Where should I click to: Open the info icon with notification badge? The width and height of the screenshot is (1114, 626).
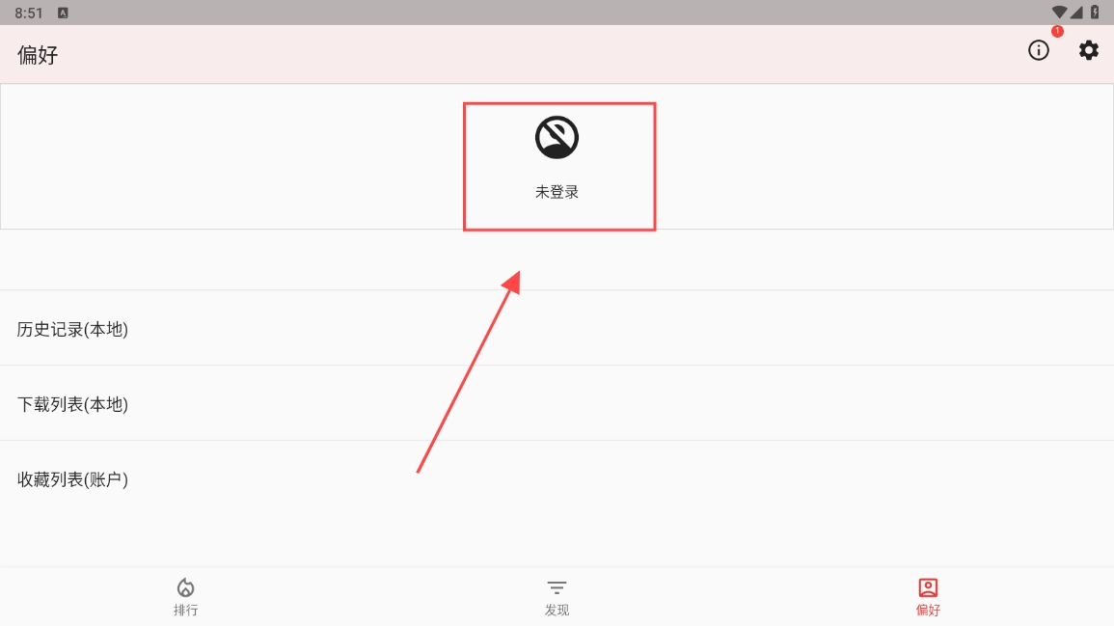1038,50
